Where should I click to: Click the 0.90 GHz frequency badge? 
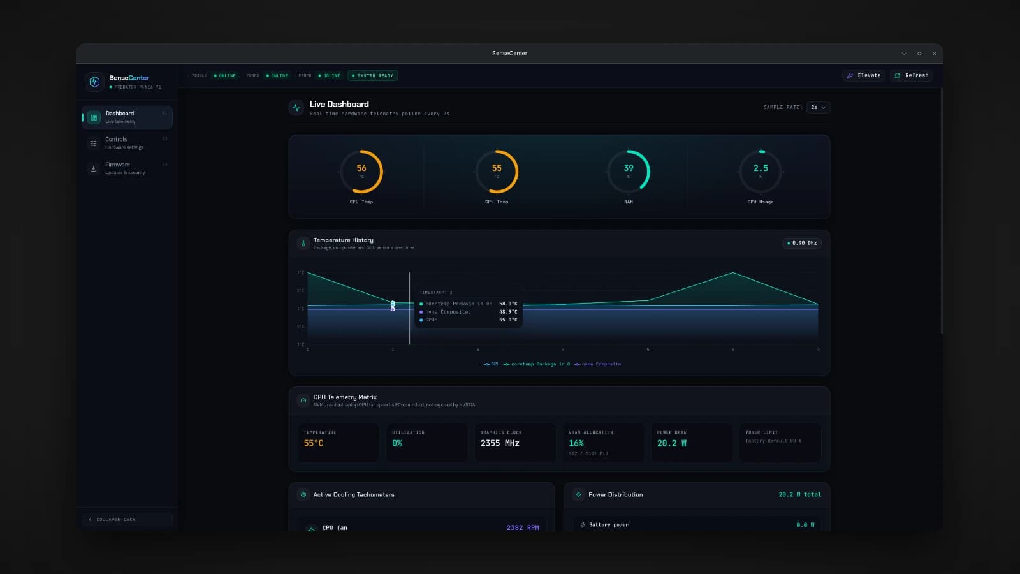(802, 243)
